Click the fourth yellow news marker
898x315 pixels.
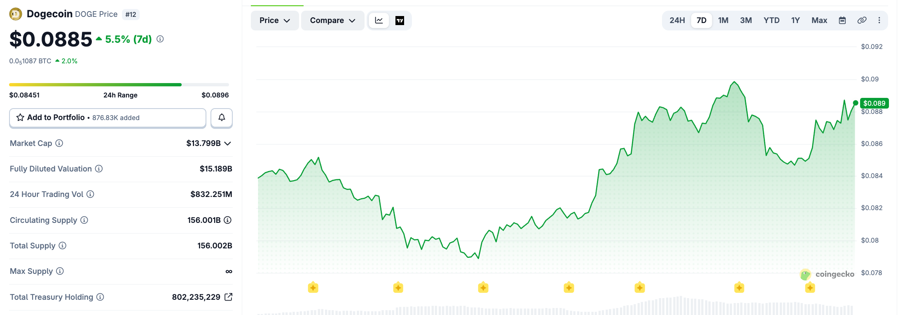pyautogui.click(x=569, y=287)
